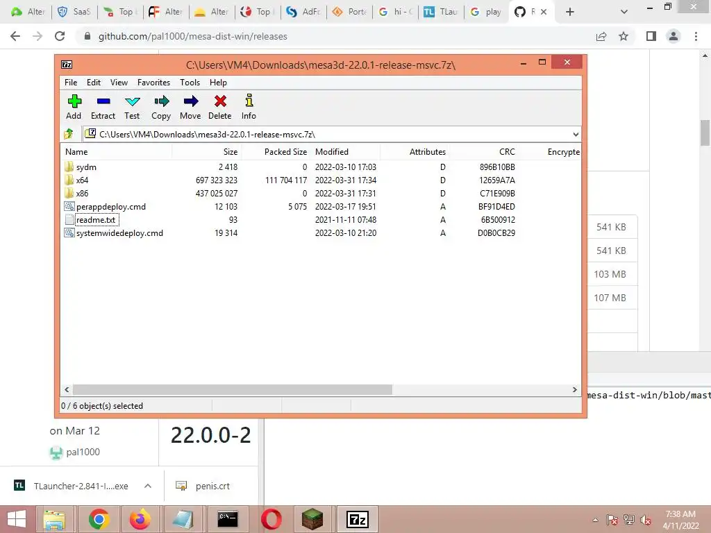
Task: Select the readme.txt file name
Action: (x=96, y=220)
